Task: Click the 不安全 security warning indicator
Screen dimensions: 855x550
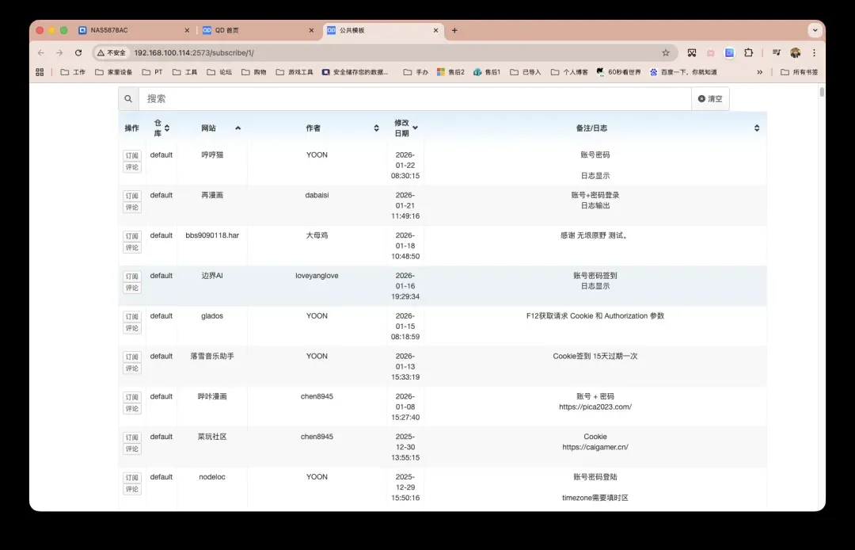Action: pos(112,53)
